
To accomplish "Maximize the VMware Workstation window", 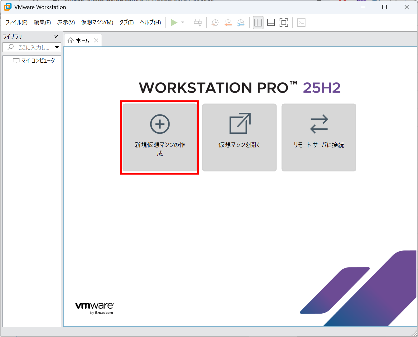I will [x=384, y=7].
